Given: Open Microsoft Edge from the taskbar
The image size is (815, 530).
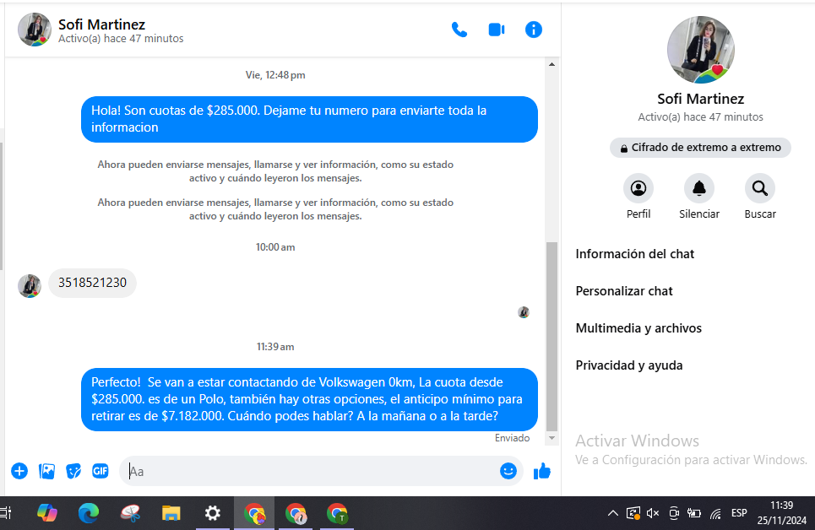Looking at the screenshot, I should coord(89,513).
